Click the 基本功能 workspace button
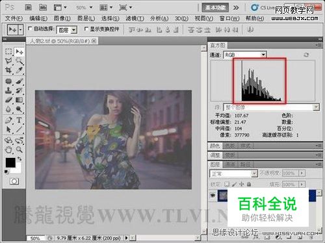This screenshot has height=243, width=325. pos(216,8)
